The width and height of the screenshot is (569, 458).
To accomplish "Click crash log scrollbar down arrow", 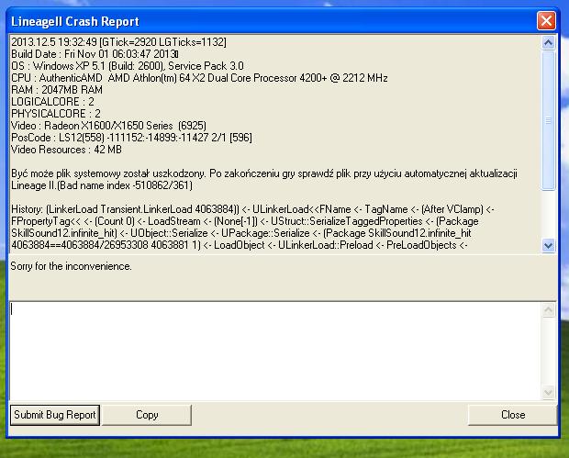I will (x=548, y=246).
